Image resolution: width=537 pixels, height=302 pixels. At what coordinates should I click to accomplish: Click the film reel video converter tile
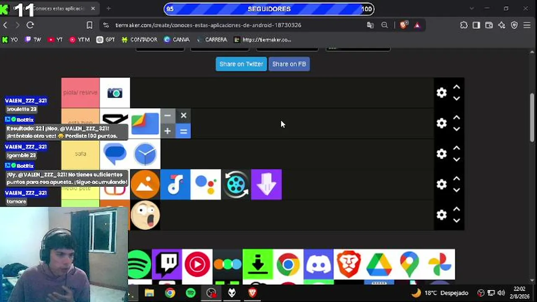[236, 185]
